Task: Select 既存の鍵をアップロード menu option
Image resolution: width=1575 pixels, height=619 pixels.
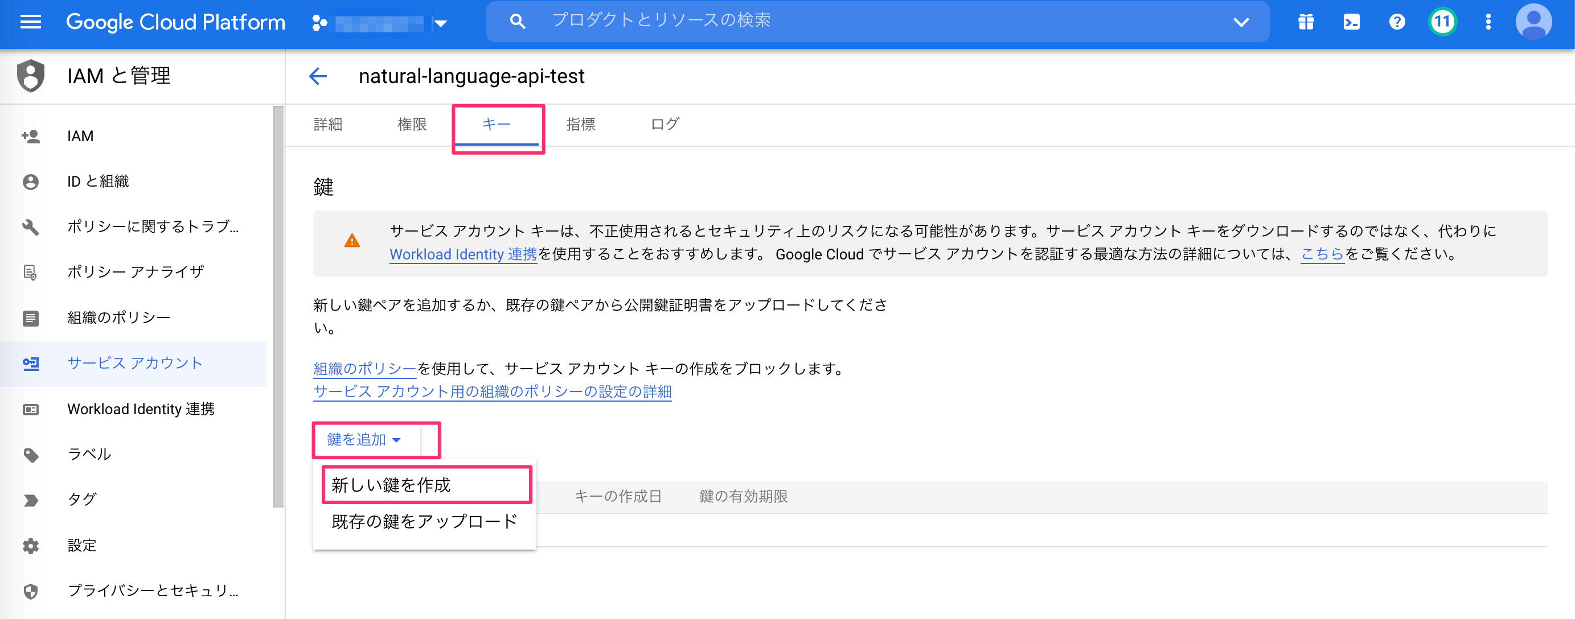Action: click(424, 521)
